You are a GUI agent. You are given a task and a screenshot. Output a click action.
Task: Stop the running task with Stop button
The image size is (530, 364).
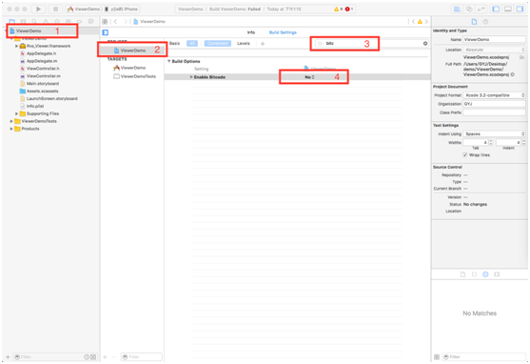55,10
